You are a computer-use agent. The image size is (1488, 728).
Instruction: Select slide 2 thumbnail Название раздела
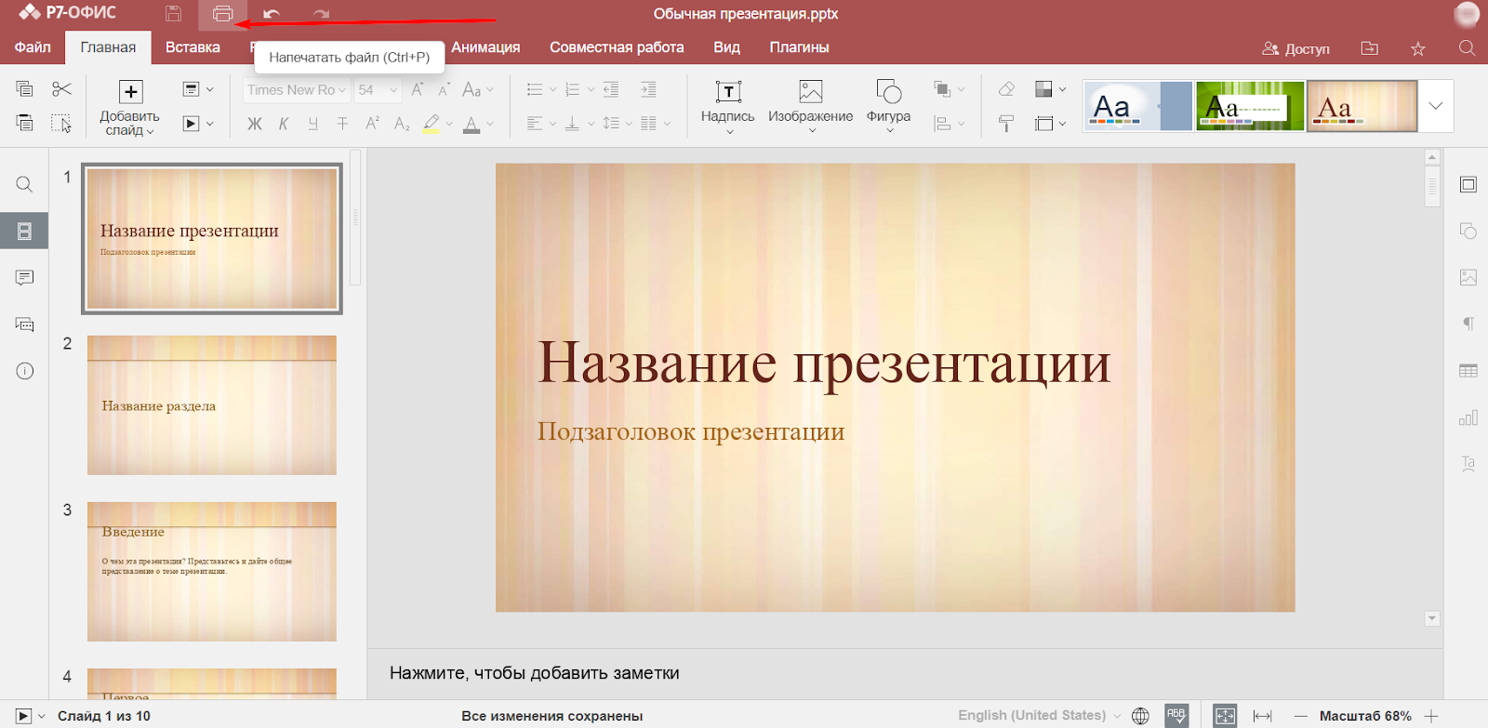(x=212, y=405)
